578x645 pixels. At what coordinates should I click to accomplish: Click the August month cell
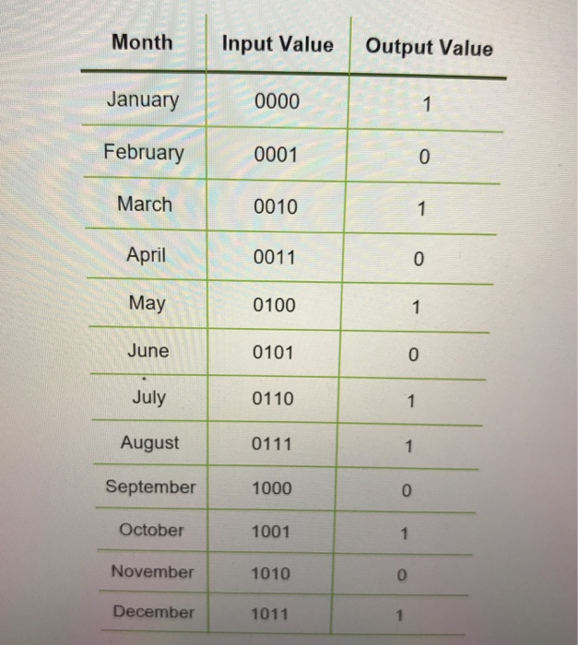[x=150, y=443]
